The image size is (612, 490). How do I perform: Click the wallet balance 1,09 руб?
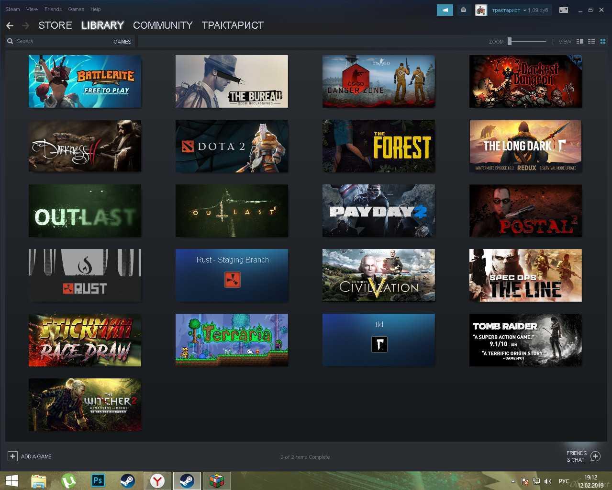(x=538, y=10)
